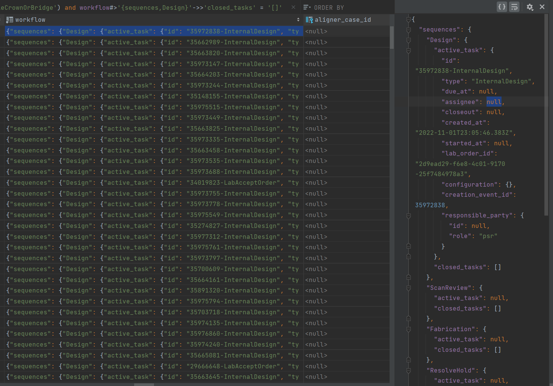Select row with id 35972838-InternalDesign
This screenshot has width=553, height=386.
154,32
